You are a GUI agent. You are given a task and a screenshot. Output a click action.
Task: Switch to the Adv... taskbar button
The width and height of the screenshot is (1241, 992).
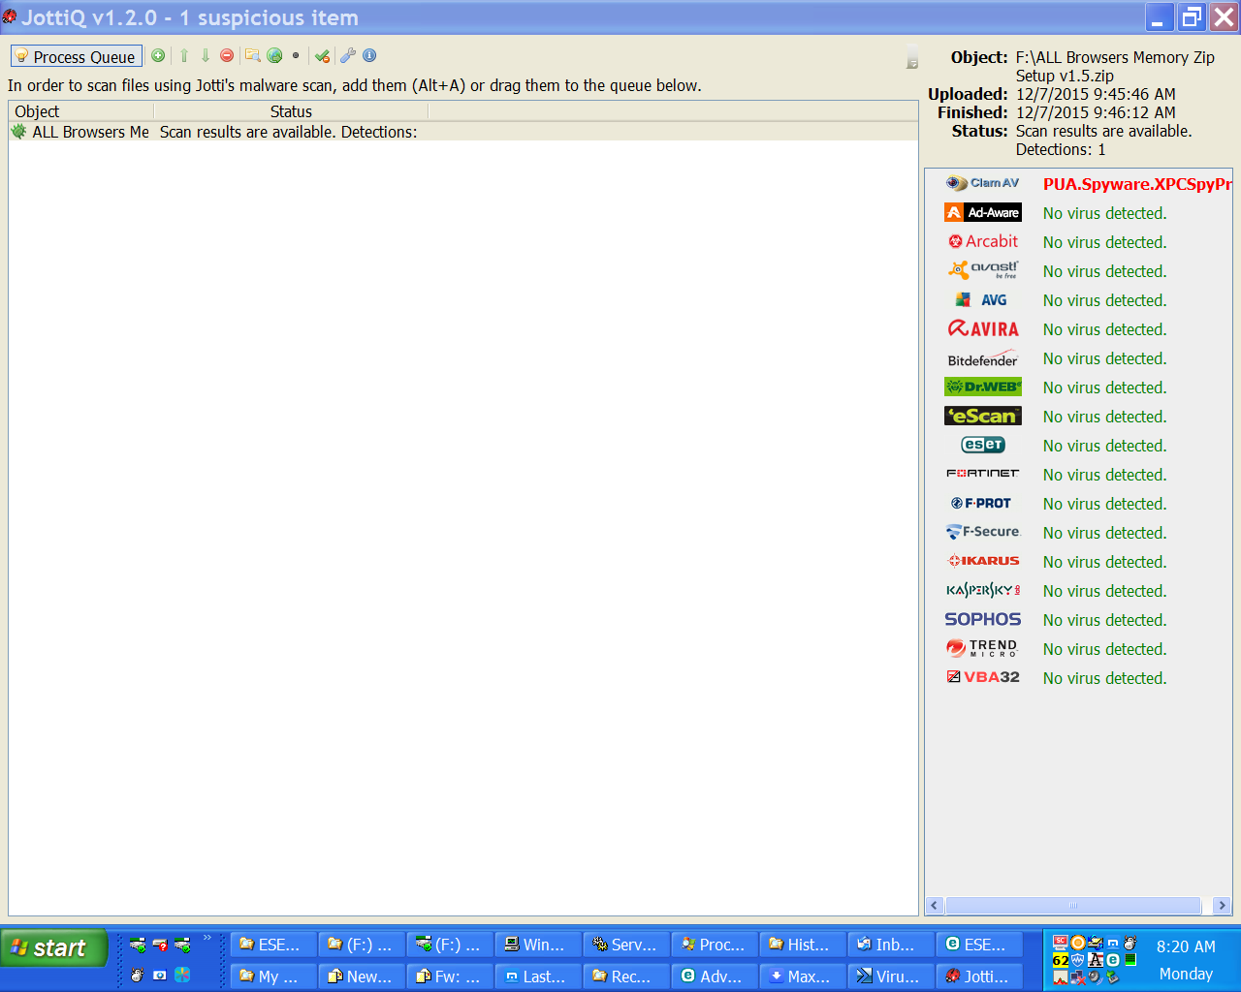(715, 976)
